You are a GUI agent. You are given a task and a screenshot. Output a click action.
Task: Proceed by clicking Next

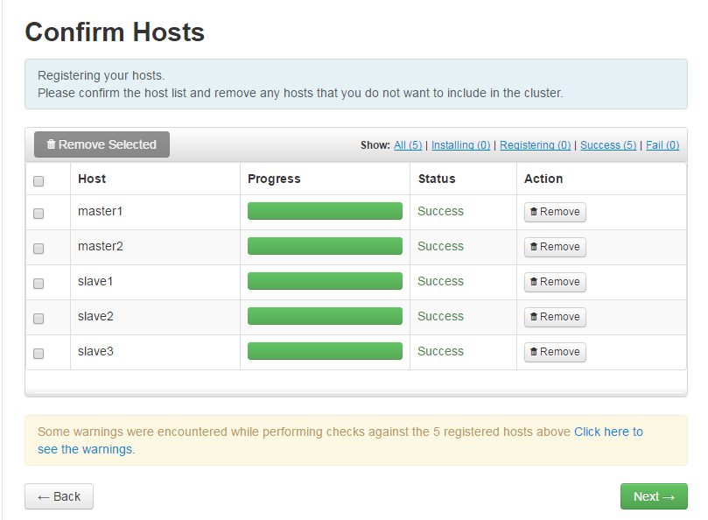pos(654,496)
